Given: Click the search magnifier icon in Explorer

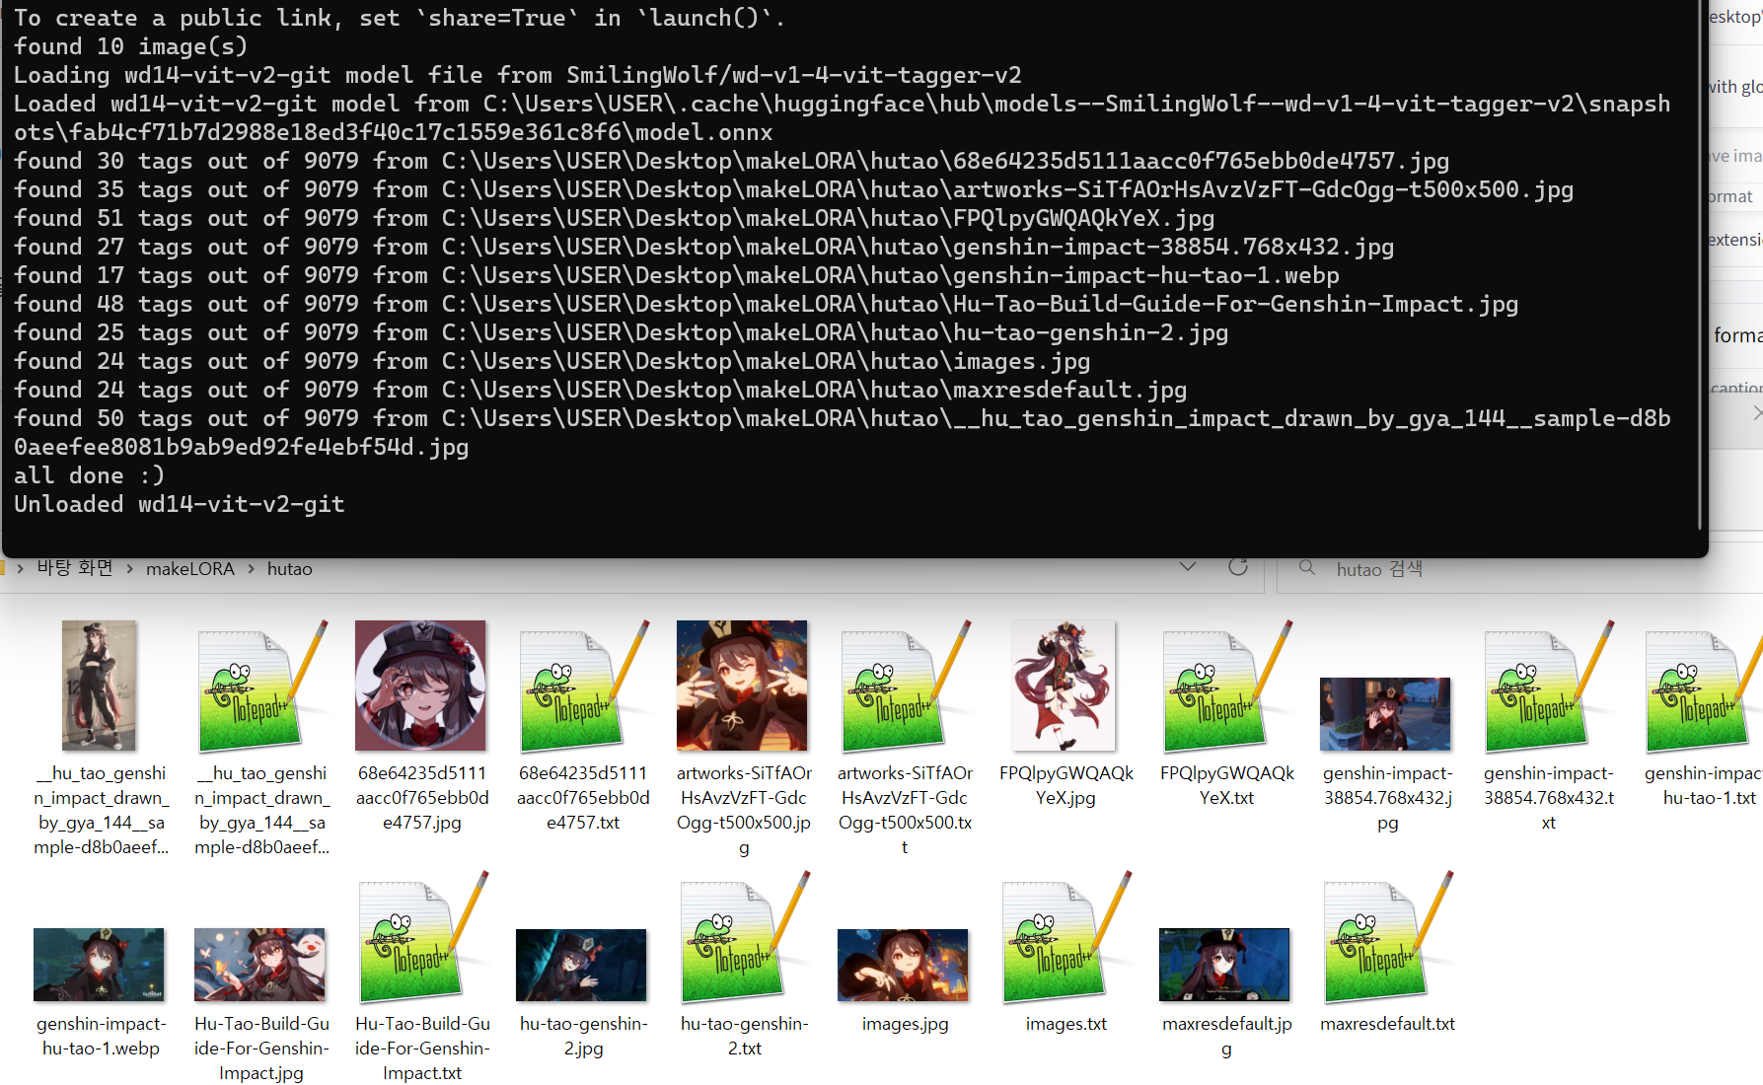Looking at the screenshot, I should [x=1307, y=568].
